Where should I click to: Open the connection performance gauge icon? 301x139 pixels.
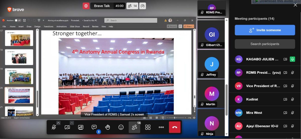pos(143,6)
